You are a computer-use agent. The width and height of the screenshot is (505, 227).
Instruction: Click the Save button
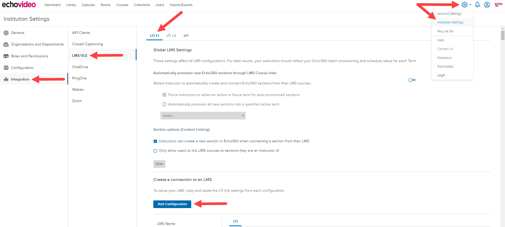coord(159,164)
